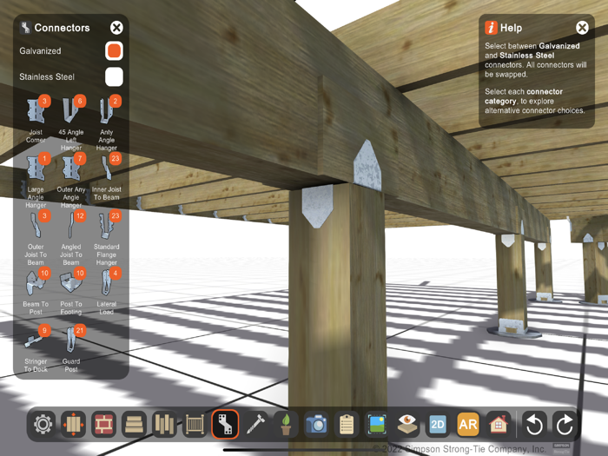608x456 pixels.
Task: Open the Lateral Load connector category
Action: (107, 292)
